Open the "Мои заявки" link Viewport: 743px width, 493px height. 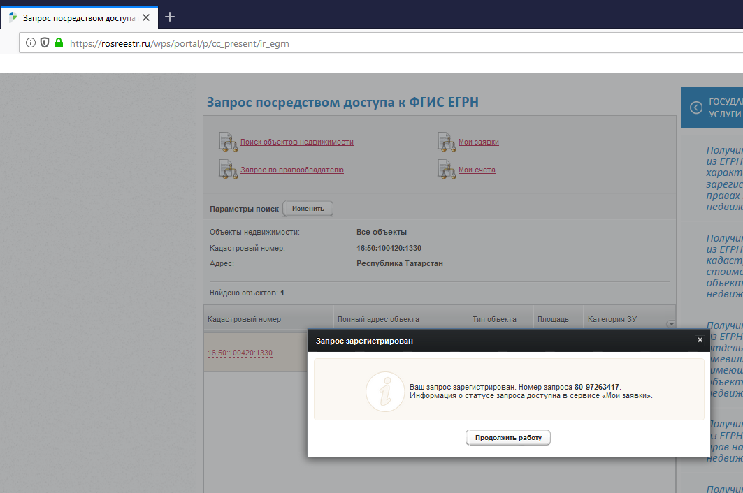tap(479, 142)
